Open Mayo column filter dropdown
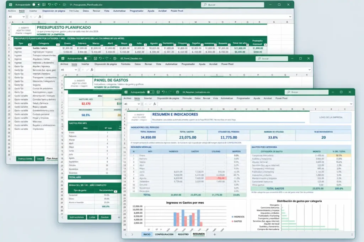 click(130, 45)
